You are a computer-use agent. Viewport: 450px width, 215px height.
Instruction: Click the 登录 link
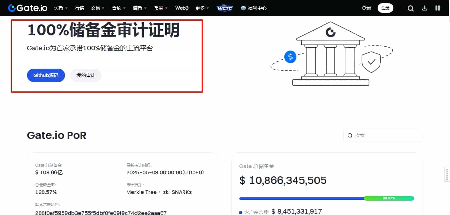[366, 8]
